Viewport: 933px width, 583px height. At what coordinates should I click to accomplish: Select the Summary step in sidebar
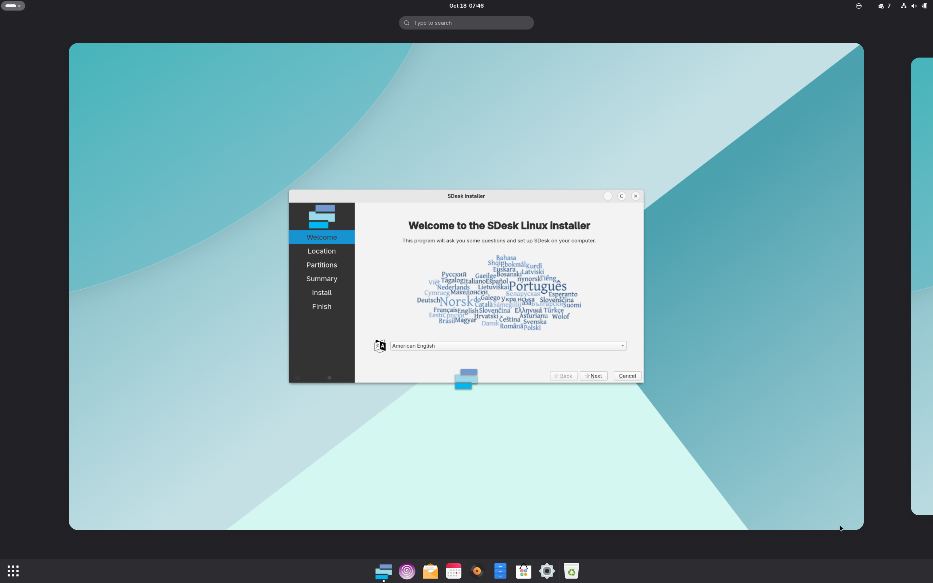tap(321, 279)
